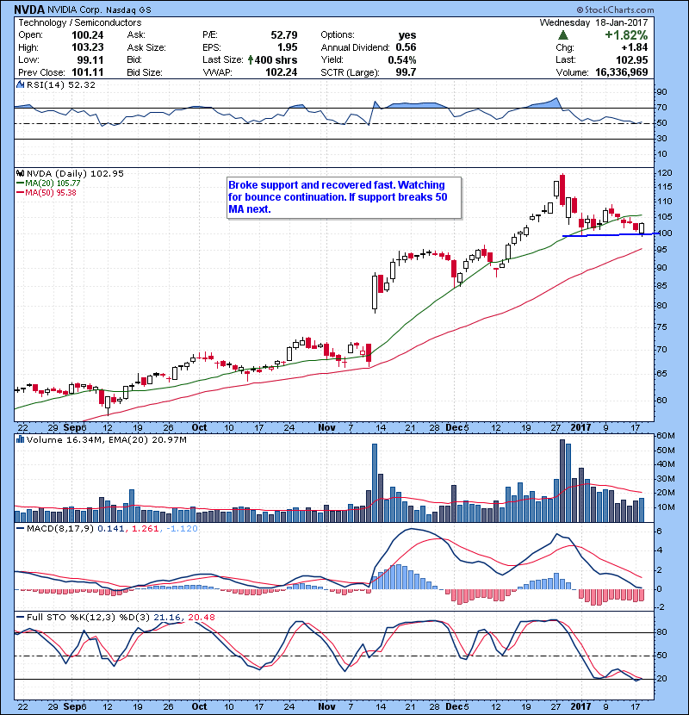This screenshot has height=715, width=689.
Task: Click the red MACD signal value 1.261
Action: 145,529
